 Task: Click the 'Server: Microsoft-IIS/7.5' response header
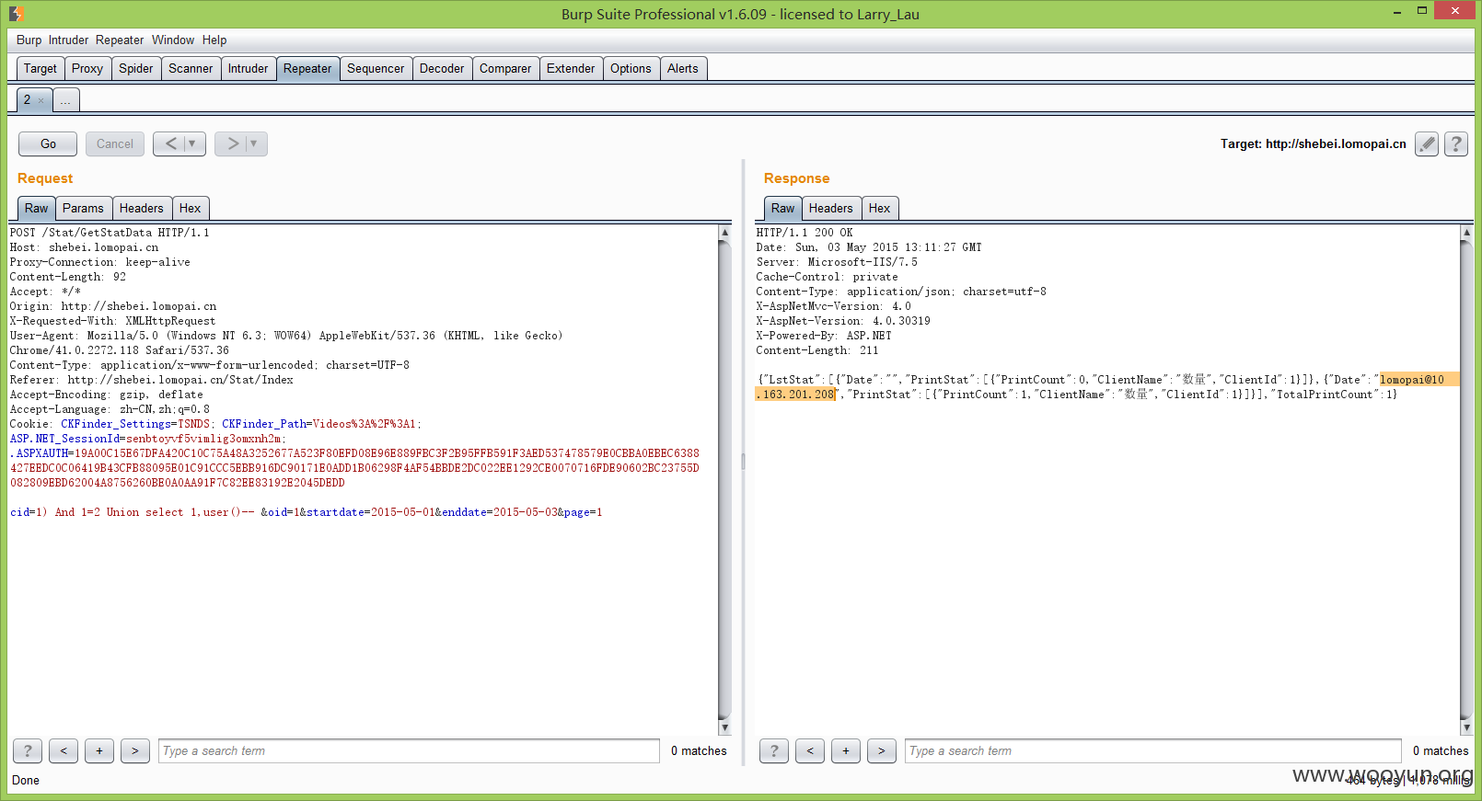click(x=837, y=262)
